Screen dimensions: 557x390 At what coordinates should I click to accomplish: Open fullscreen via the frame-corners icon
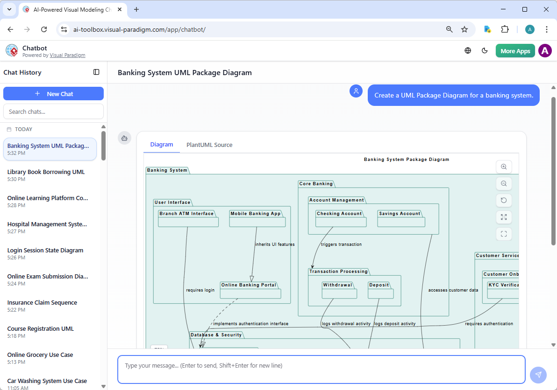(x=504, y=234)
